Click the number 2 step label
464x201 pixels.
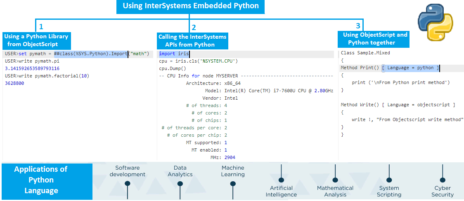point(193,27)
